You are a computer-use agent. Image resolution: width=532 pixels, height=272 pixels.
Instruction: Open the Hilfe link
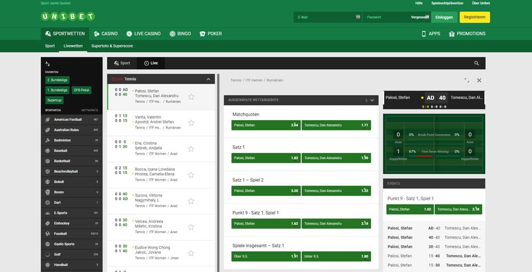(419, 3)
